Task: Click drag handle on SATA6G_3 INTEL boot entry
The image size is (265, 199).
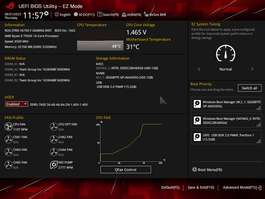Action: click(x=259, y=125)
